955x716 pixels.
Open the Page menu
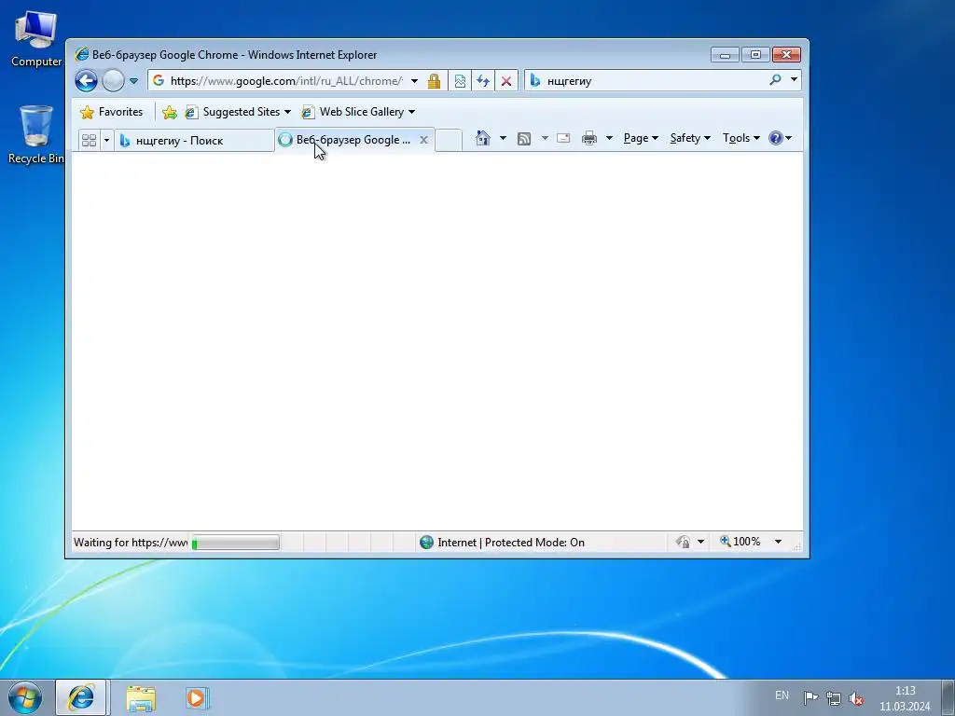click(641, 138)
